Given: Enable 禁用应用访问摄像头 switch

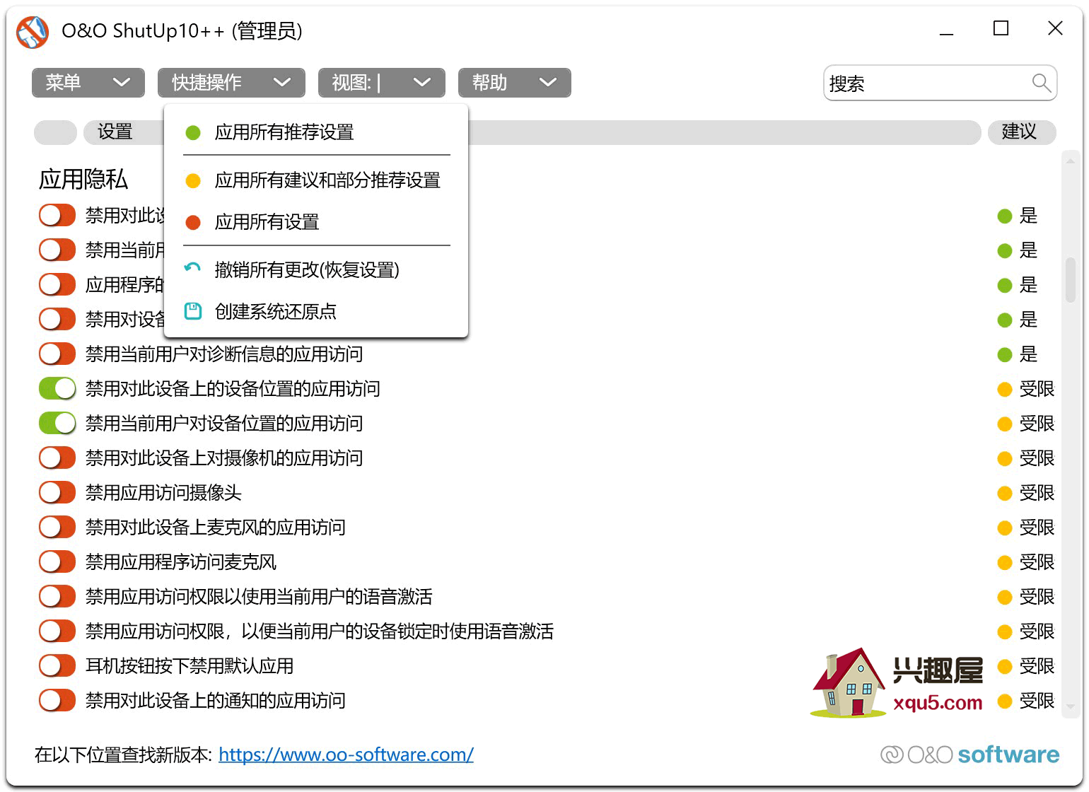Looking at the screenshot, I should (57, 492).
